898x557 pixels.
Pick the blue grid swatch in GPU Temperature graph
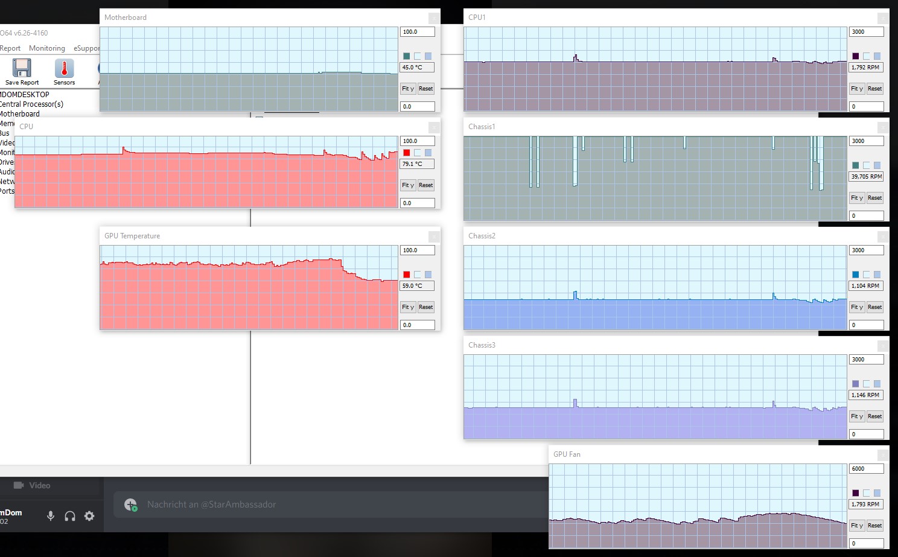[x=428, y=275]
